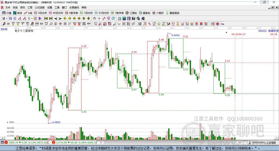Click the 3365.75 index value
The width and height of the screenshot is (279, 151).
[13, 143]
